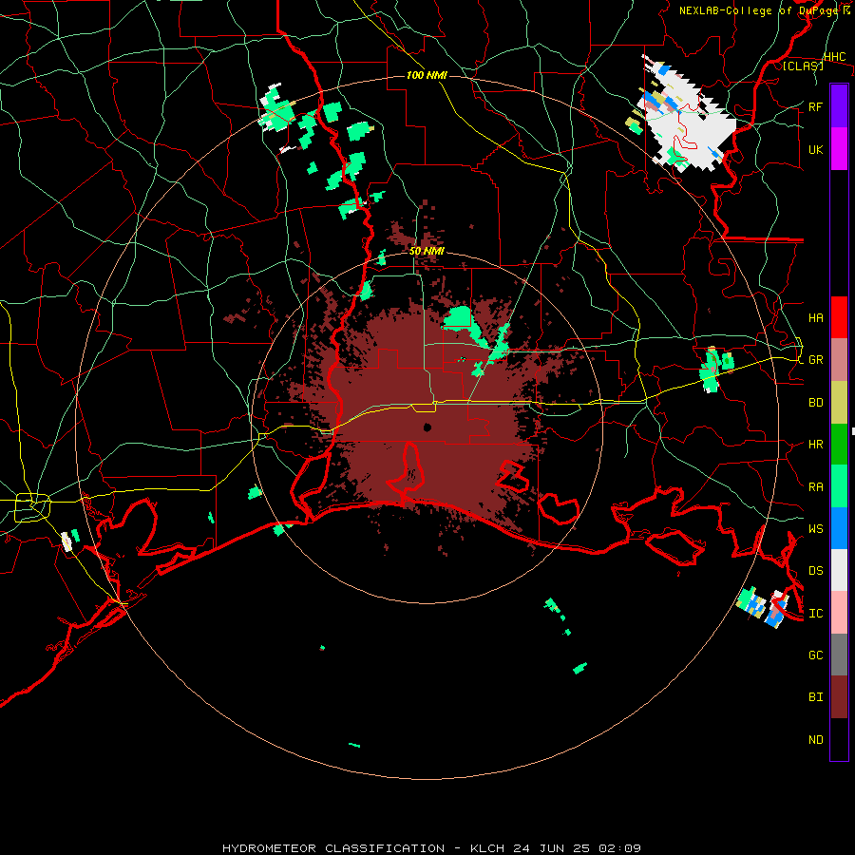Click the 50 NMI range ring label
The width and height of the screenshot is (855, 855).
coord(427,251)
